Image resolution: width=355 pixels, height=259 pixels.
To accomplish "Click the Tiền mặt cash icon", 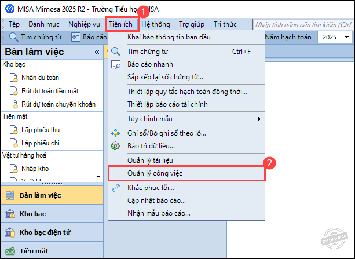I will (10, 251).
